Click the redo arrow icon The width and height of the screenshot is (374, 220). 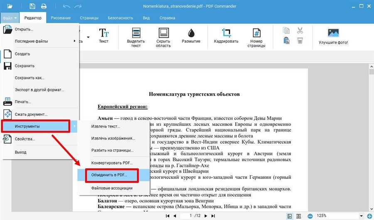[78, 6]
